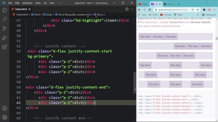Open the Accounts menu icon
218x122 pixels.
pos(4,108)
